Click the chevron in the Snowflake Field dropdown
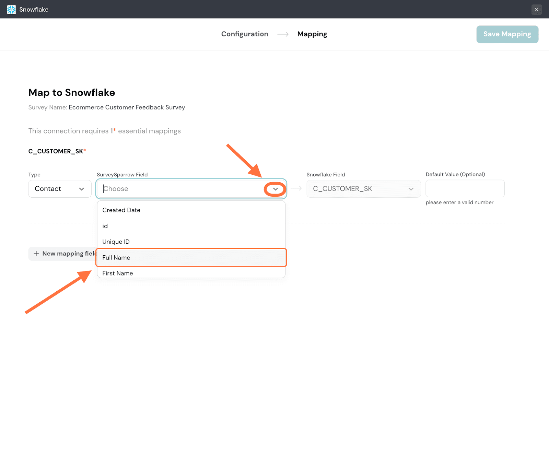The height and width of the screenshot is (454, 549). coord(411,189)
